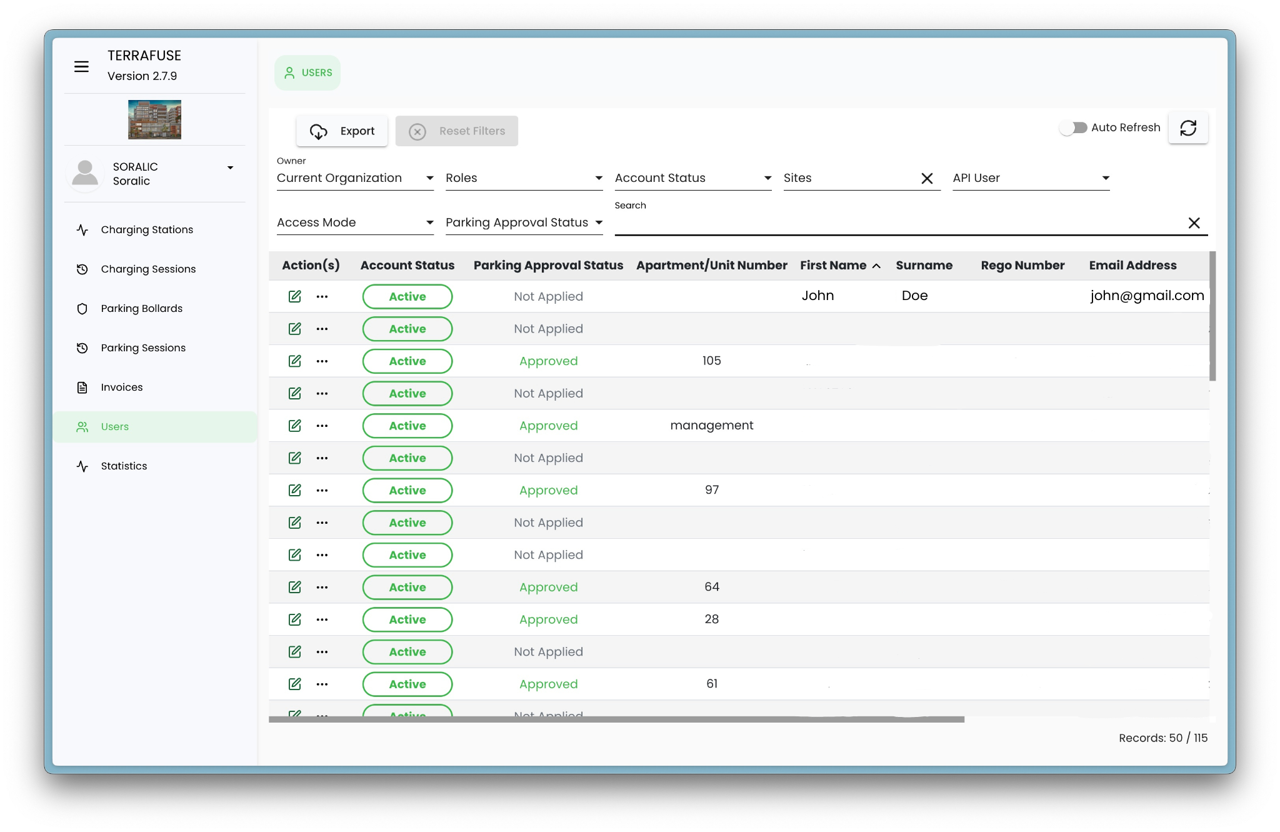Toggle Auto Refresh switch
The width and height of the screenshot is (1280, 832).
pos(1073,128)
